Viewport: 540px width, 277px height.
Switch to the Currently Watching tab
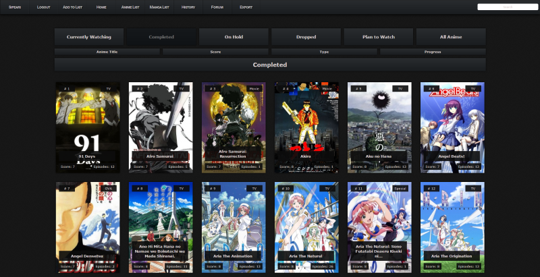click(89, 37)
